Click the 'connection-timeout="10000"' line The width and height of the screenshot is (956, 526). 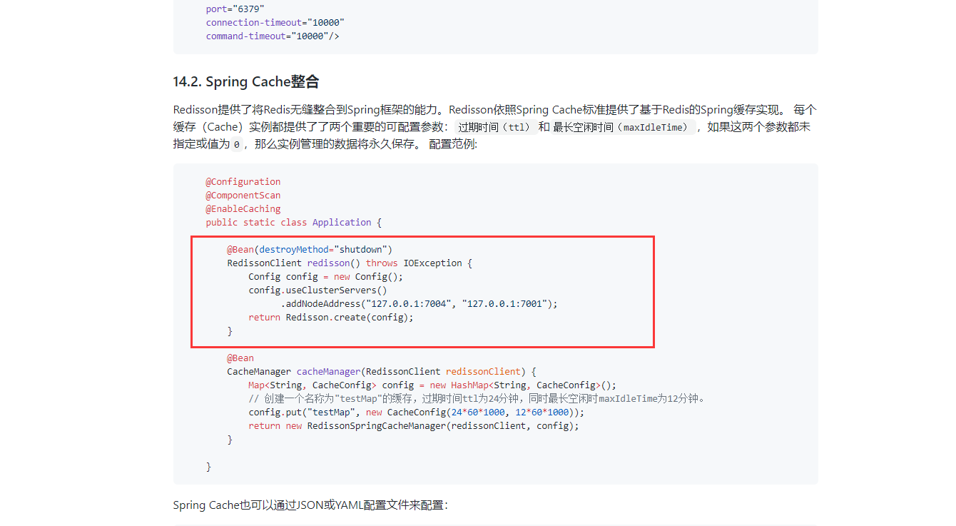pos(275,22)
